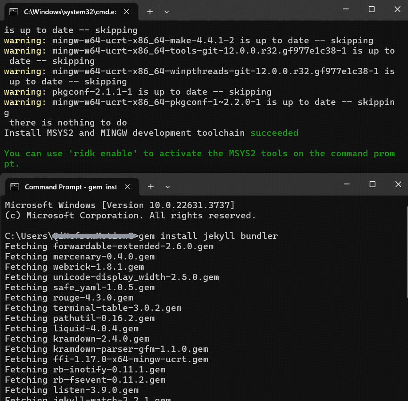The image size is (408, 401).
Task: Click the green 'succeeded' text in the MSYS2 output
Action: click(274, 133)
